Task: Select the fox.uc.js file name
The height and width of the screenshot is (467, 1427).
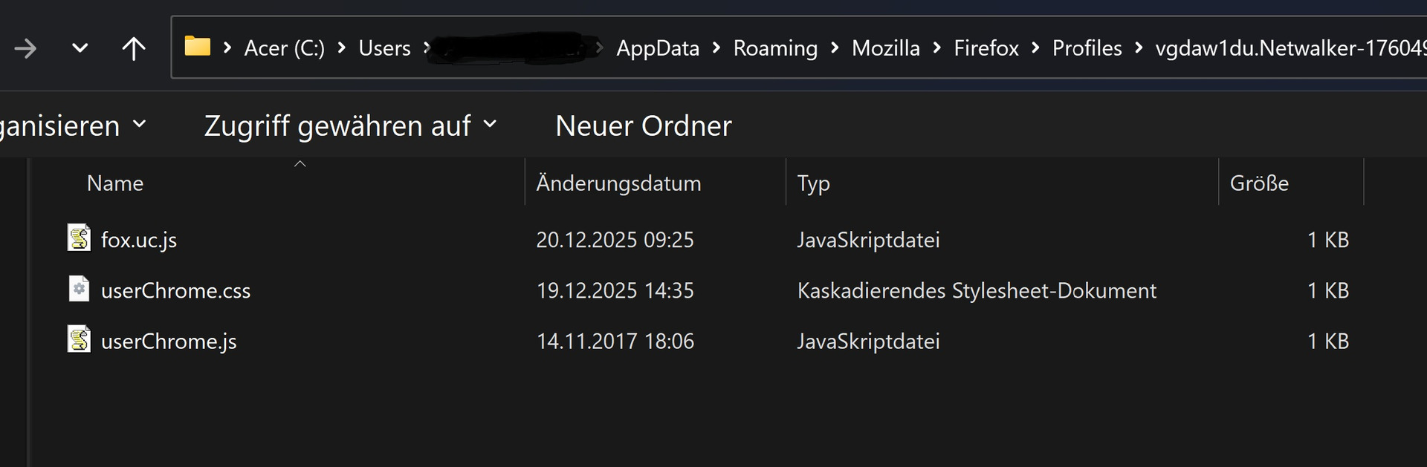Action: point(139,240)
